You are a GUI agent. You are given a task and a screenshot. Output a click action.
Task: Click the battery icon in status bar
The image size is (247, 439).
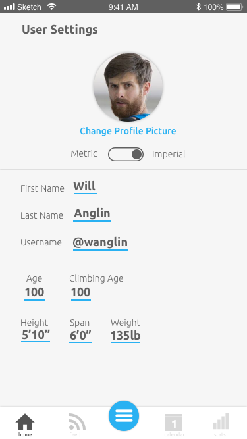(234, 7)
